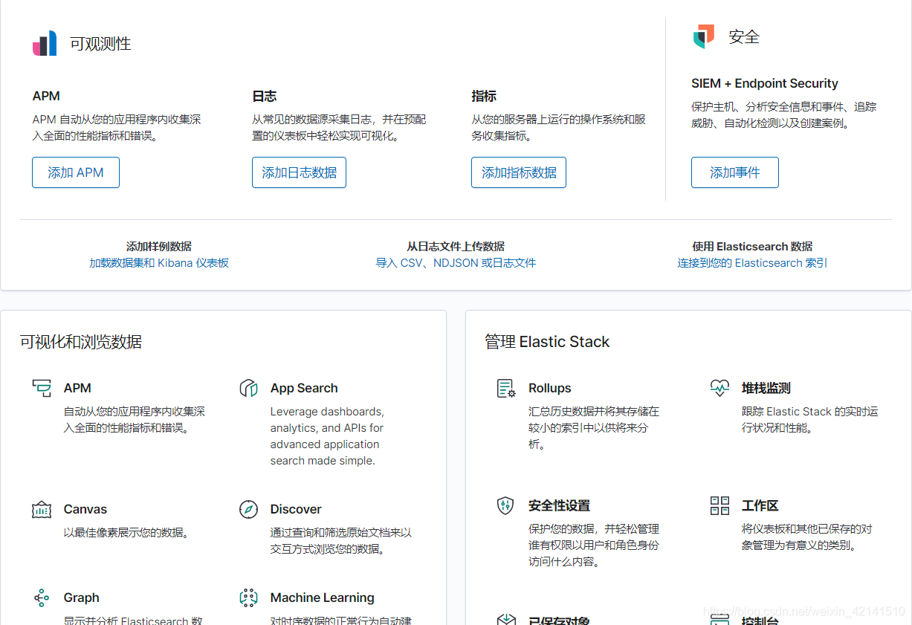The image size is (912, 625).
Task: Select the 工作区 grid icon
Action: [x=719, y=505]
